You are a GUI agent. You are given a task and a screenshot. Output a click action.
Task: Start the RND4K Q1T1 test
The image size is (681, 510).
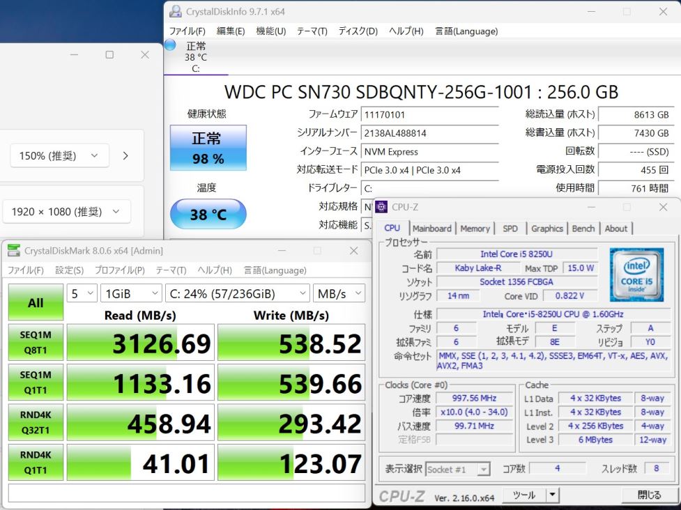(x=36, y=462)
